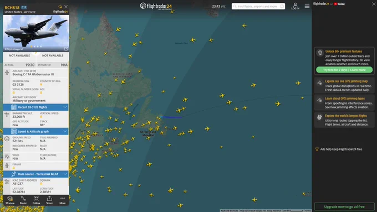Focus the Find flights, airports search field
This screenshot has width=377, height=212.
pyautogui.click(x=258, y=6)
